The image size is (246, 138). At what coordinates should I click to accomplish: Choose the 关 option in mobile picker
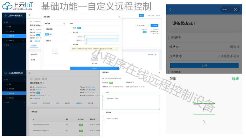pyautogui.click(x=204, y=122)
